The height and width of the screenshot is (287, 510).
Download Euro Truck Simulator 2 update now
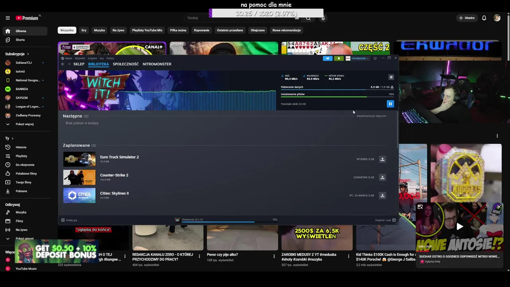382,159
